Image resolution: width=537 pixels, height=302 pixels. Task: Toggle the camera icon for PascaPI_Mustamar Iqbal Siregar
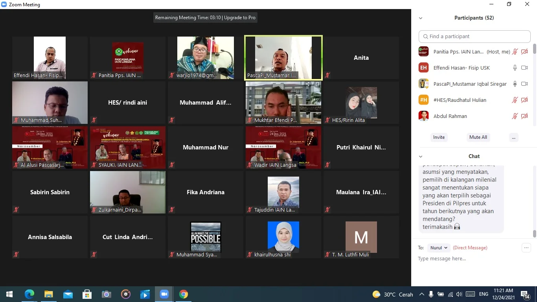click(x=524, y=84)
